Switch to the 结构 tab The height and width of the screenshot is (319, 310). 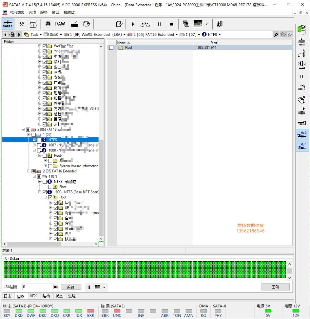[x=46, y=296]
